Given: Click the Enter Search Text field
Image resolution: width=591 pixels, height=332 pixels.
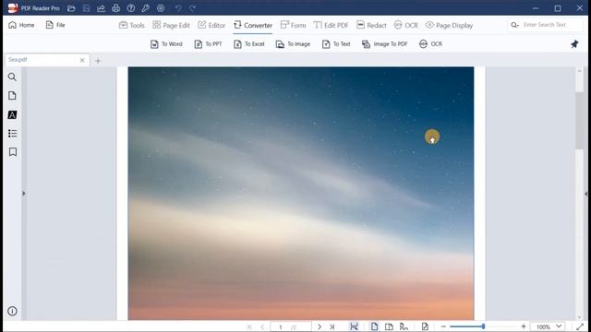Looking at the screenshot, I should coord(544,25).
